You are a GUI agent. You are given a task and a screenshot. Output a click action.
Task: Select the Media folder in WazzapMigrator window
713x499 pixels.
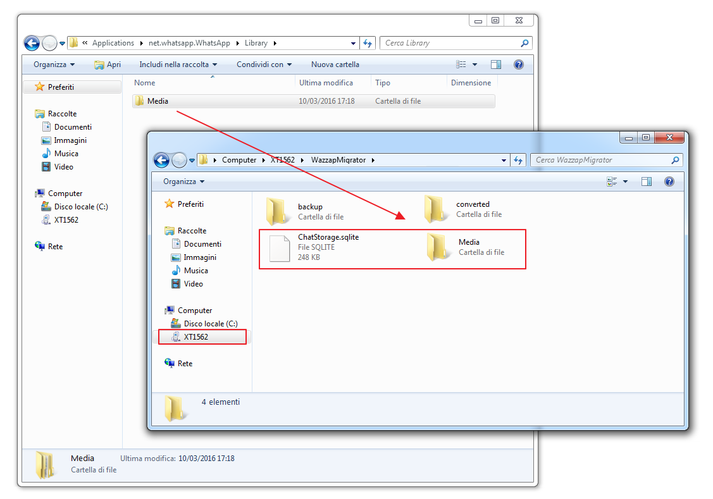[466, 247]
